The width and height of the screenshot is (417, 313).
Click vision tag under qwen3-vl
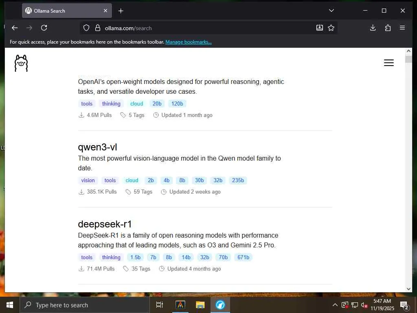click(x=88, y=181)
